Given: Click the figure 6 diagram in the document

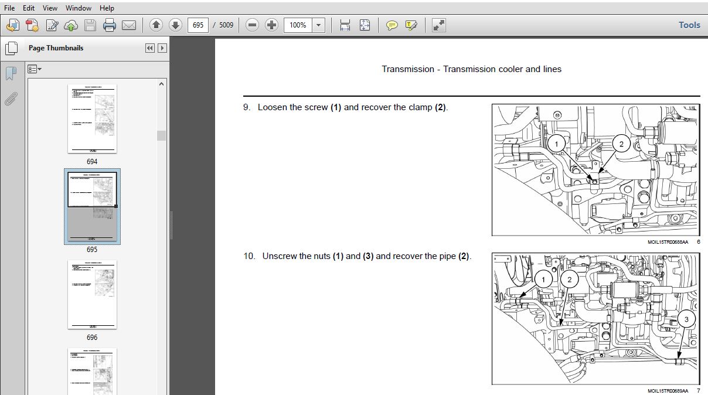Looking at the screenshot, I should click(x=596, y=170).
